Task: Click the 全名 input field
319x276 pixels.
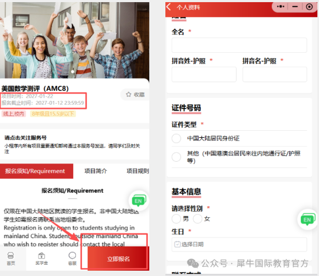Action: pyautogui.click(x=239, y=45)
